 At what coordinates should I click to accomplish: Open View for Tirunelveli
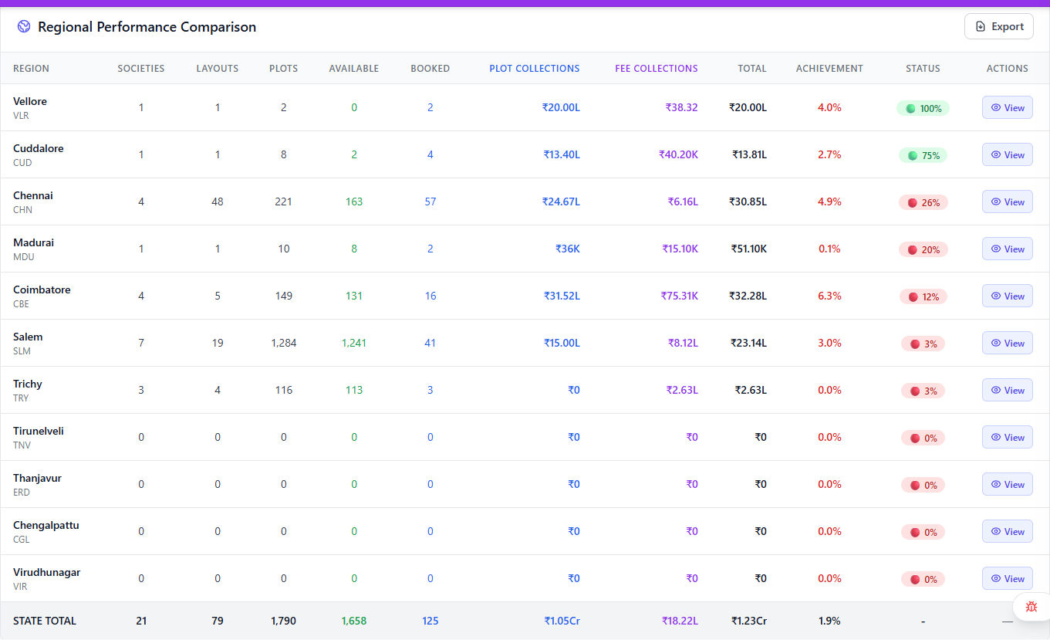[1007, 438]
